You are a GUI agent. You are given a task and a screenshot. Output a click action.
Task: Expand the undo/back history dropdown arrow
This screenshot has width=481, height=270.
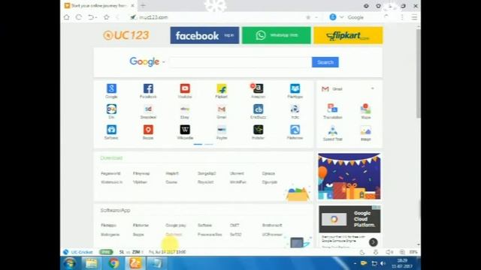95,17
